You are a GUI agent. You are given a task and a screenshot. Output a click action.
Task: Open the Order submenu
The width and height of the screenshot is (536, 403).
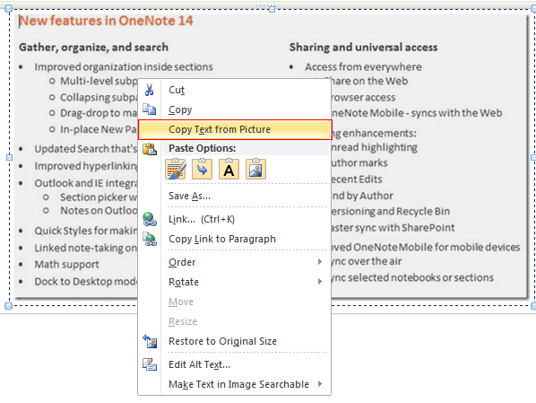[234, 262]
